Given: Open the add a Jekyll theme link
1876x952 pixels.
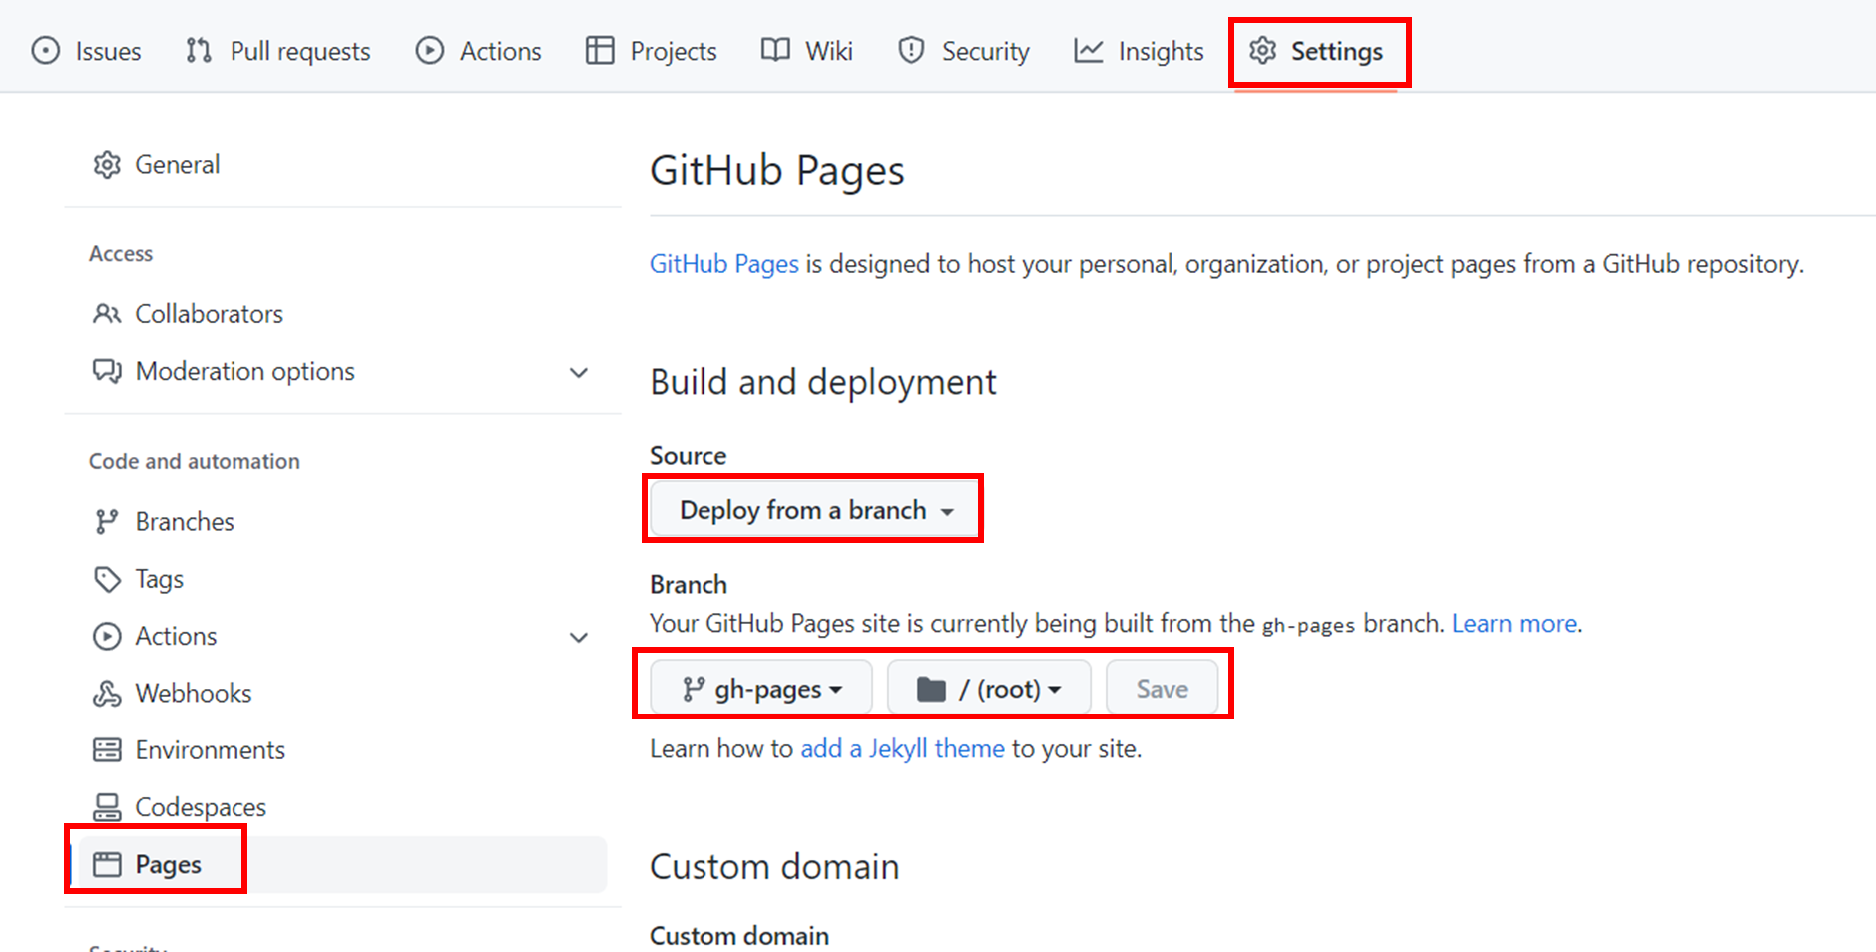Looking at the screenshot, I should click(x=902, y=749).
